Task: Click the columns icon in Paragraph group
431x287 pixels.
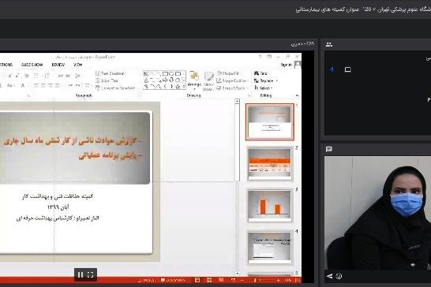Action: click(88, 85)
